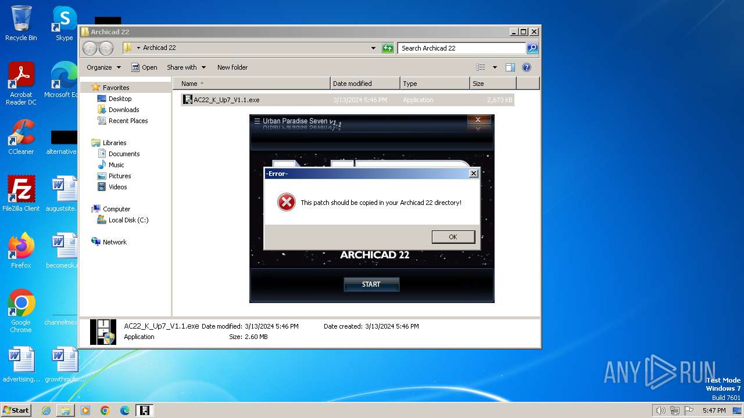Screen dimensions: 744x418
Task: Select Desktop in the navigation pane
Action: click(x=120, y=99)
